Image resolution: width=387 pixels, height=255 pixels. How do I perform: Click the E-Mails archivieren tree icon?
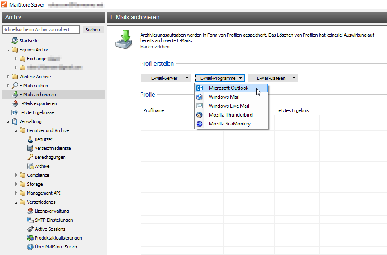pyautogui.click(x=15, y=95)
